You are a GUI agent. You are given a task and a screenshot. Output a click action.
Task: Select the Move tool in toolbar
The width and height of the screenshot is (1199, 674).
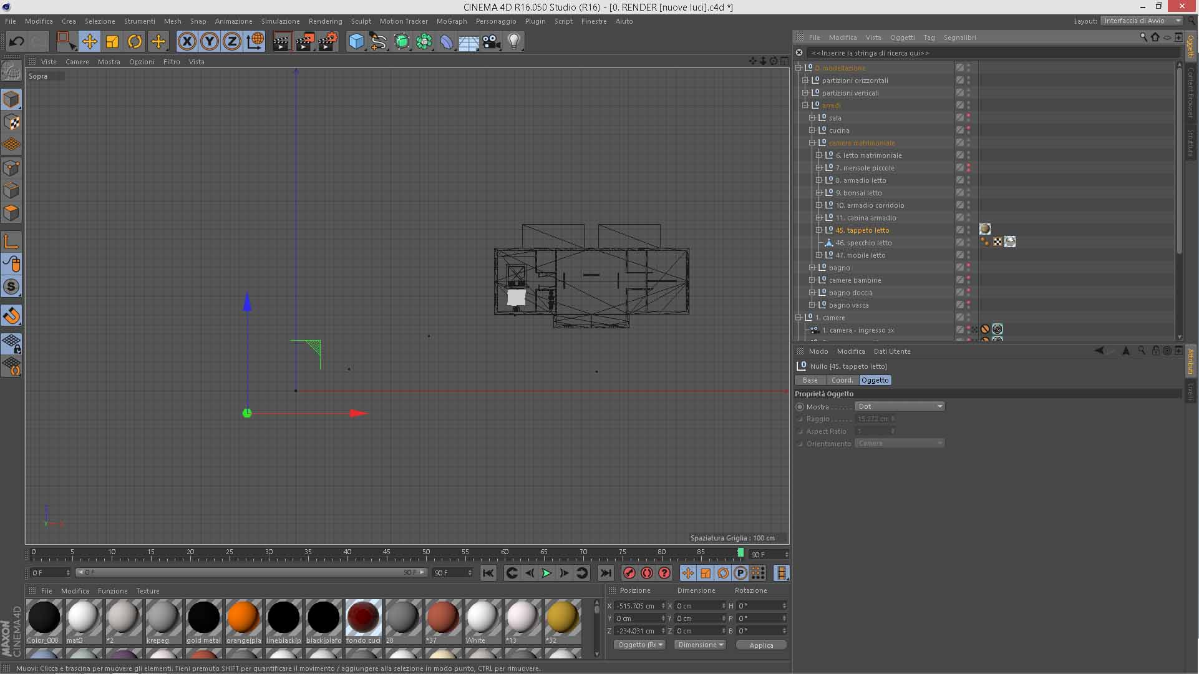89,42
